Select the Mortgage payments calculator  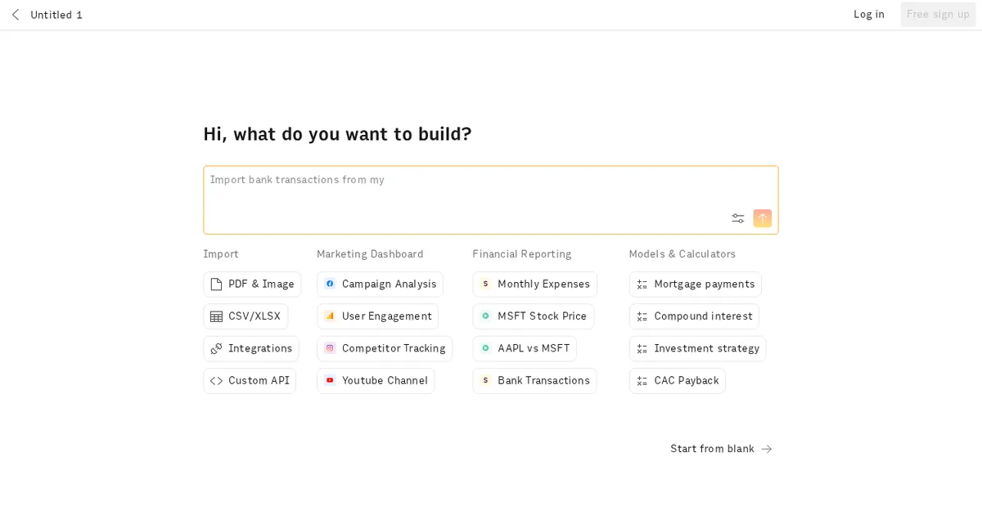click(x=696, y=284)
